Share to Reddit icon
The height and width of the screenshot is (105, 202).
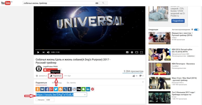[x=74, y=89]
